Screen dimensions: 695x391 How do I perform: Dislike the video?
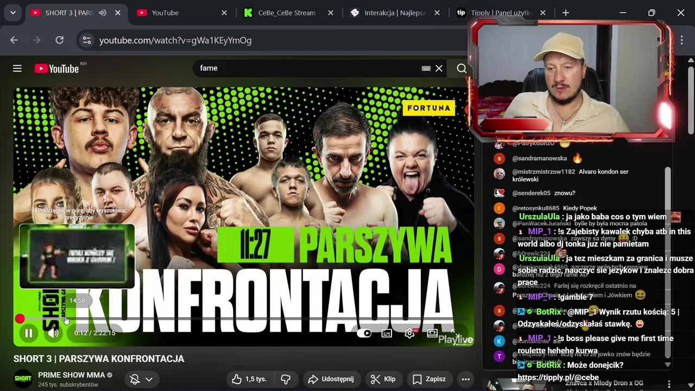point(286,379)
